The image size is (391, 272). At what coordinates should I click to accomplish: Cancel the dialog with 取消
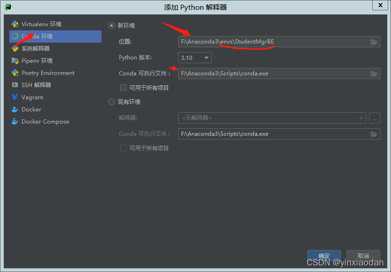point(363,256)
